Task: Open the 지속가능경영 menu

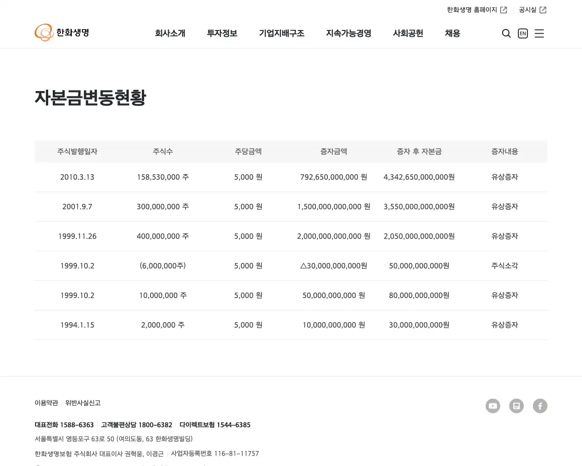Action: coord(348,33)
